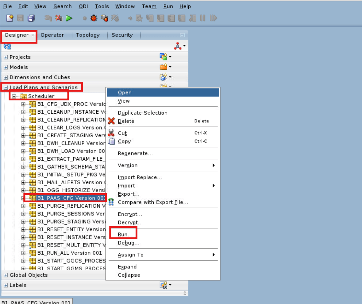The image size is (362, 304).
Task: Refresh the Designer navigator tree
Action: point(7,46)
